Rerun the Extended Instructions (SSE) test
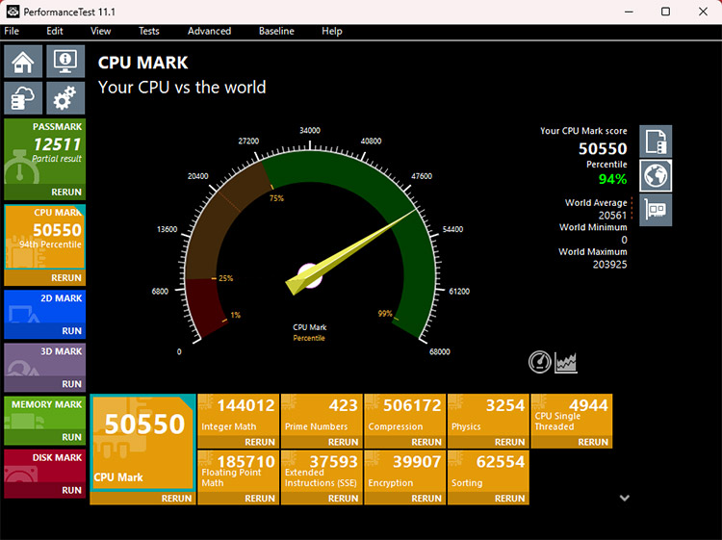The image size is (722, 540). click(x=322, y=498)
